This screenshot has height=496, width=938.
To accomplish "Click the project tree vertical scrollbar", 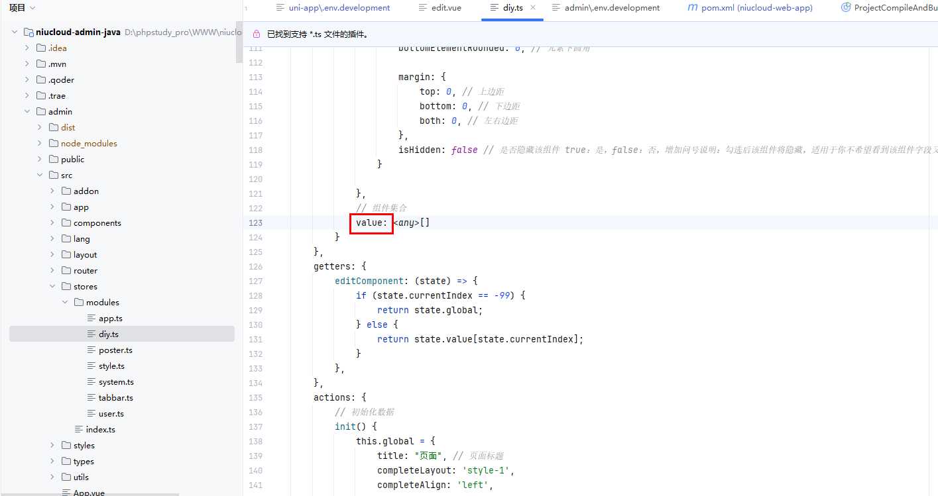I will pos(239,40).
